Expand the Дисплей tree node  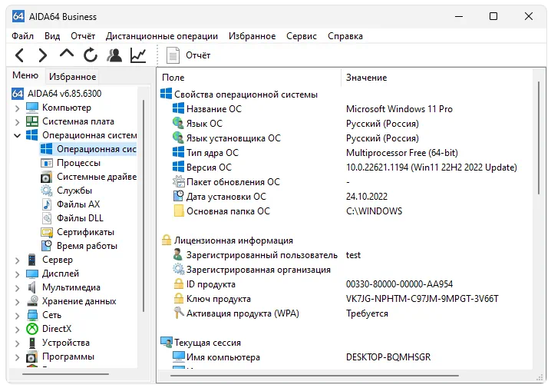pyautogui.click(x=17, y=274)
